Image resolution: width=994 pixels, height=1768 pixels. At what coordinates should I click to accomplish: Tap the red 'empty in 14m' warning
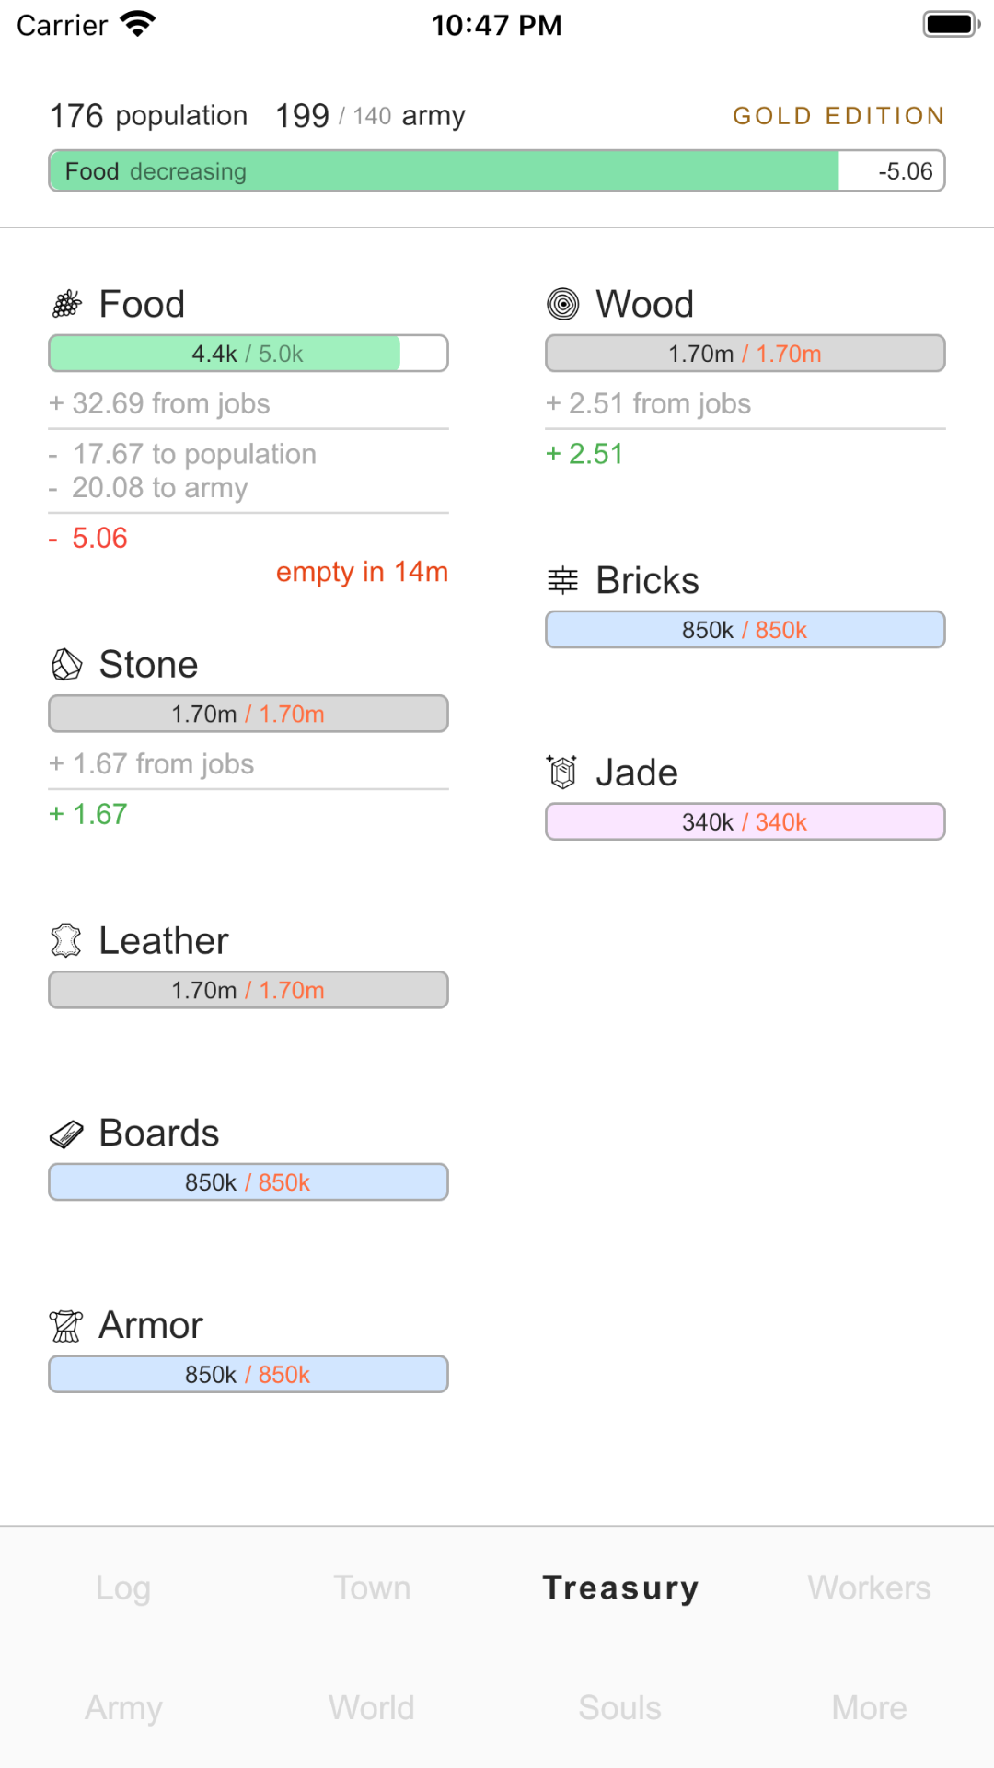362,572
